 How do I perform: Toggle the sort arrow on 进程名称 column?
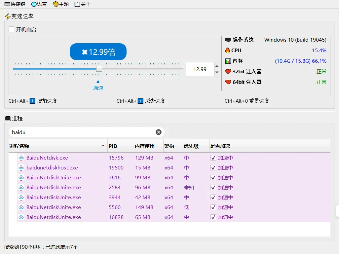click(x=103, y=146)
